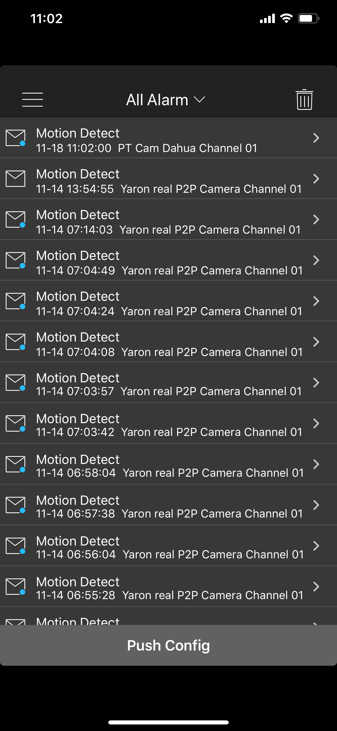This screenshot has height=731, width=337.
Task: Expand the All Alarm filter dropdown
Action: click(x=166, y=100)
